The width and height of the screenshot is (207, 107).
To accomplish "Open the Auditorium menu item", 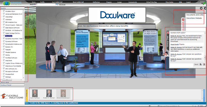I will click(96, 2).
